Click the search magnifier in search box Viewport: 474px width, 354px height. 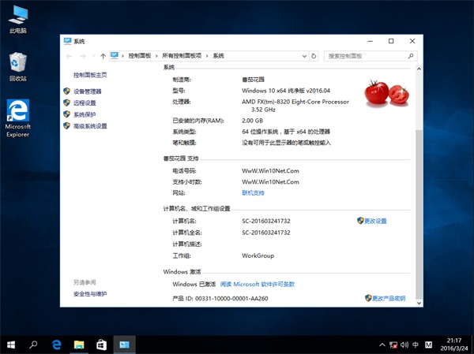(x=411, y=56)
